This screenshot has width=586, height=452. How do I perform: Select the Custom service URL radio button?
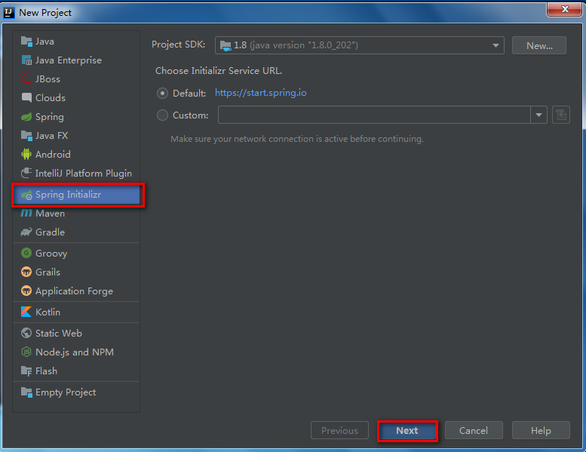point(162,115)
